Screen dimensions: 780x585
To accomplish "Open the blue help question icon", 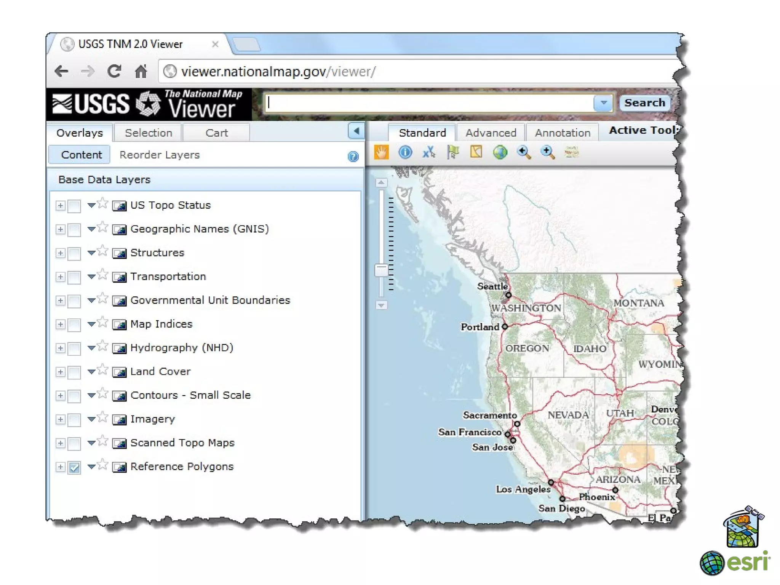I will tap(353, 156).
